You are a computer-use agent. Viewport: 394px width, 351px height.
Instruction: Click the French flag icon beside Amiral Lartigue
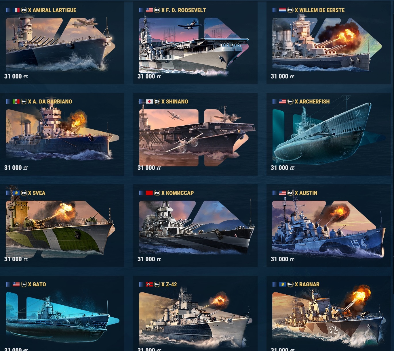tap(16, 10)
